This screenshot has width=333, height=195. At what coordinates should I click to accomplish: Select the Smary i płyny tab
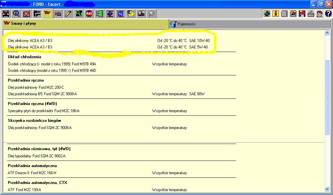(x=23, y=24)
